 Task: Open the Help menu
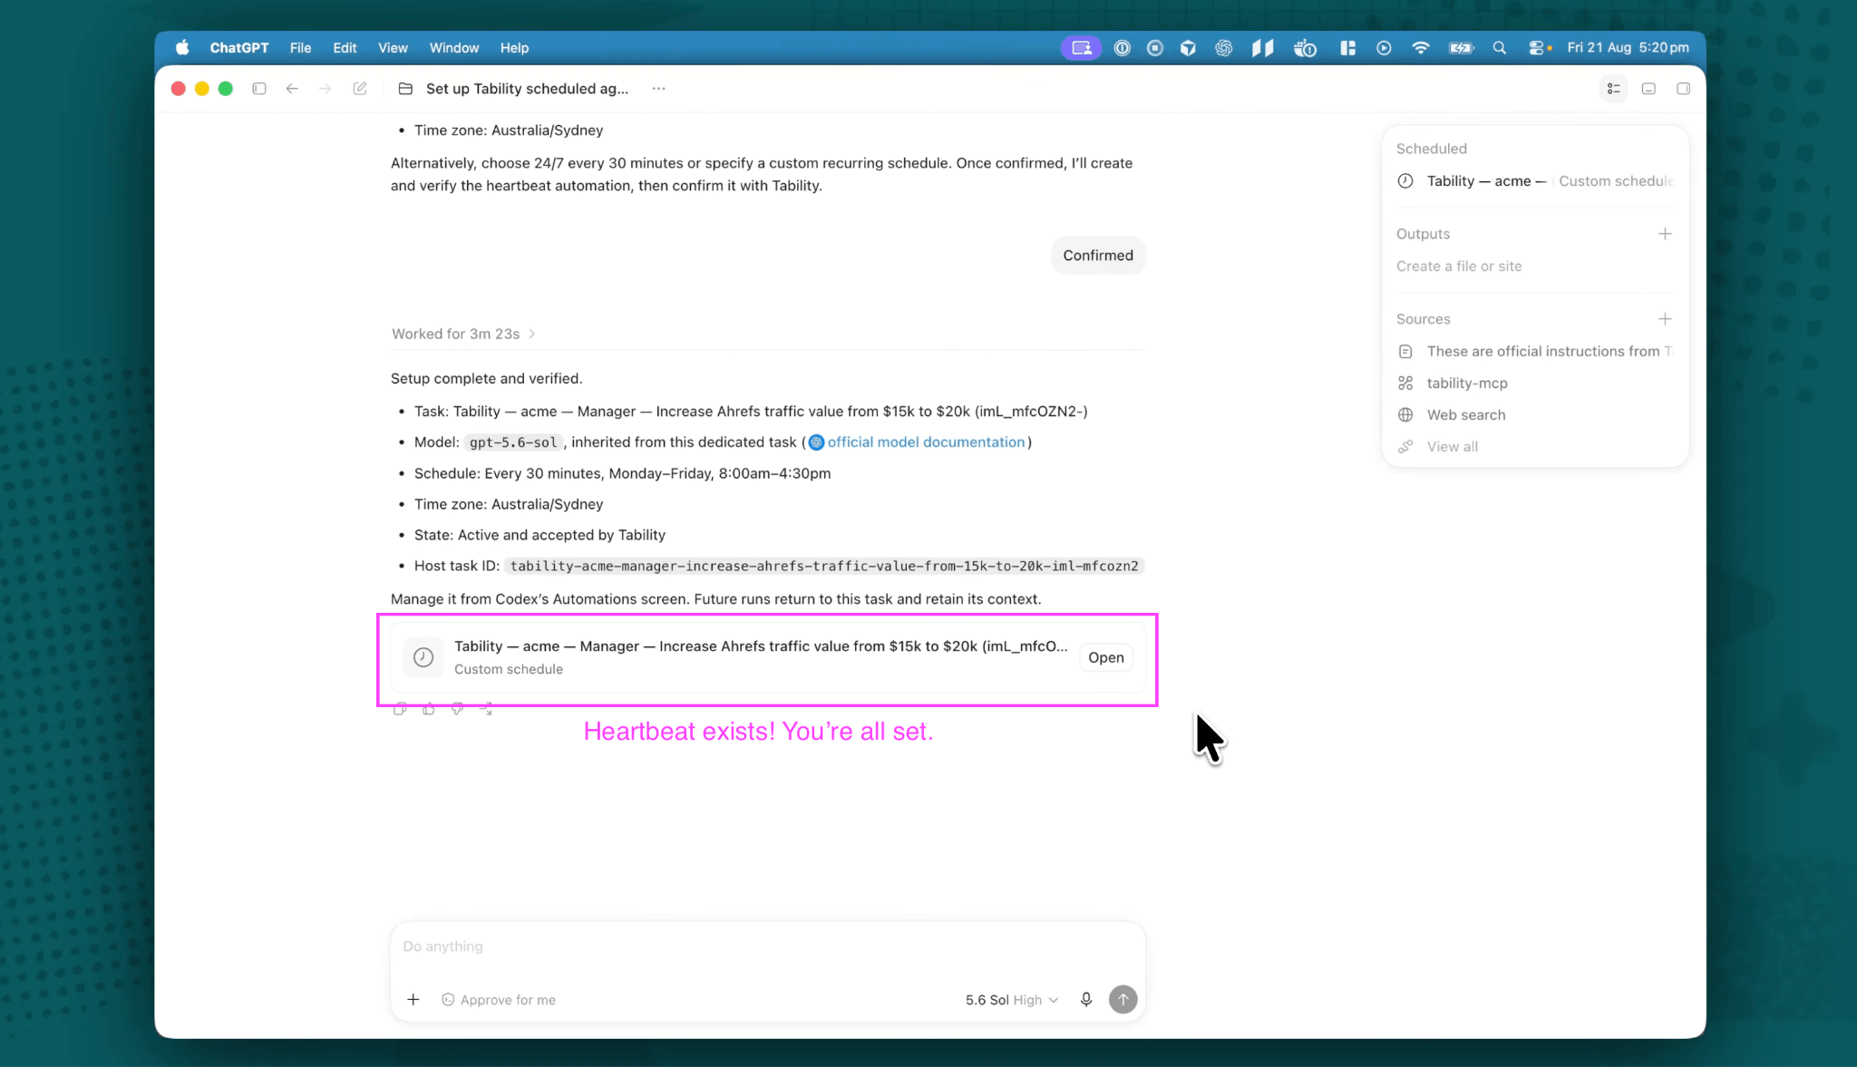(514, 48)
